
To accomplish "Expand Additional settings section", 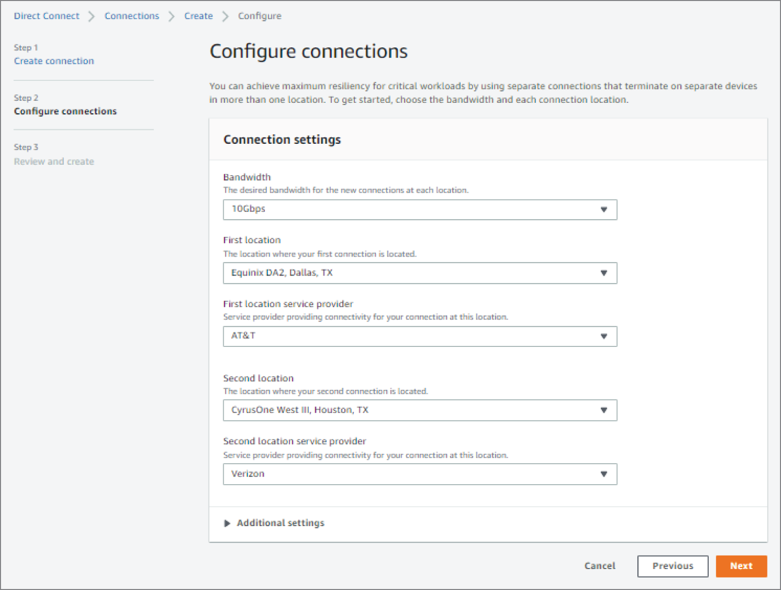I will (x=274, y=523).
